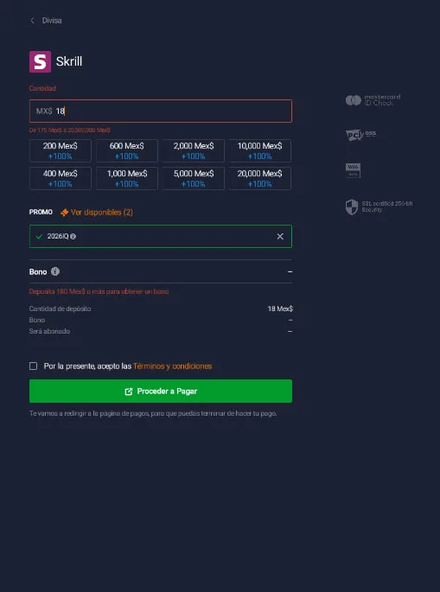
Task: Click the redirect notice text below the pay button
Action: 153,414
